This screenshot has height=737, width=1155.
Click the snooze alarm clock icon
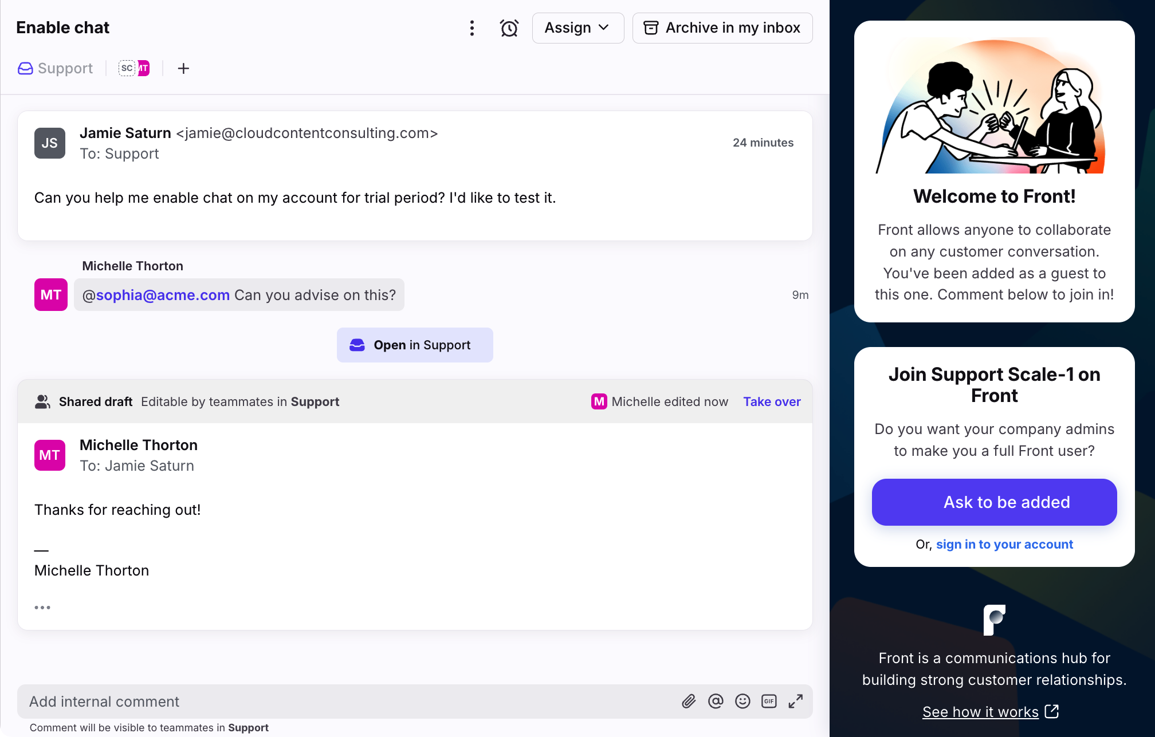pyautogui.click(x=509, y=28)
